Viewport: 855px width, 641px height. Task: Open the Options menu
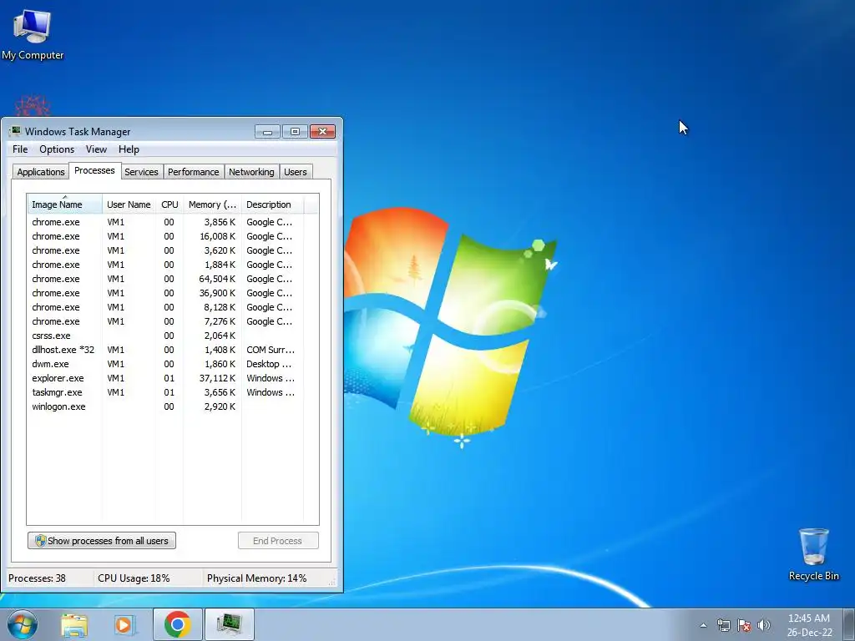[x=57, y=149]
